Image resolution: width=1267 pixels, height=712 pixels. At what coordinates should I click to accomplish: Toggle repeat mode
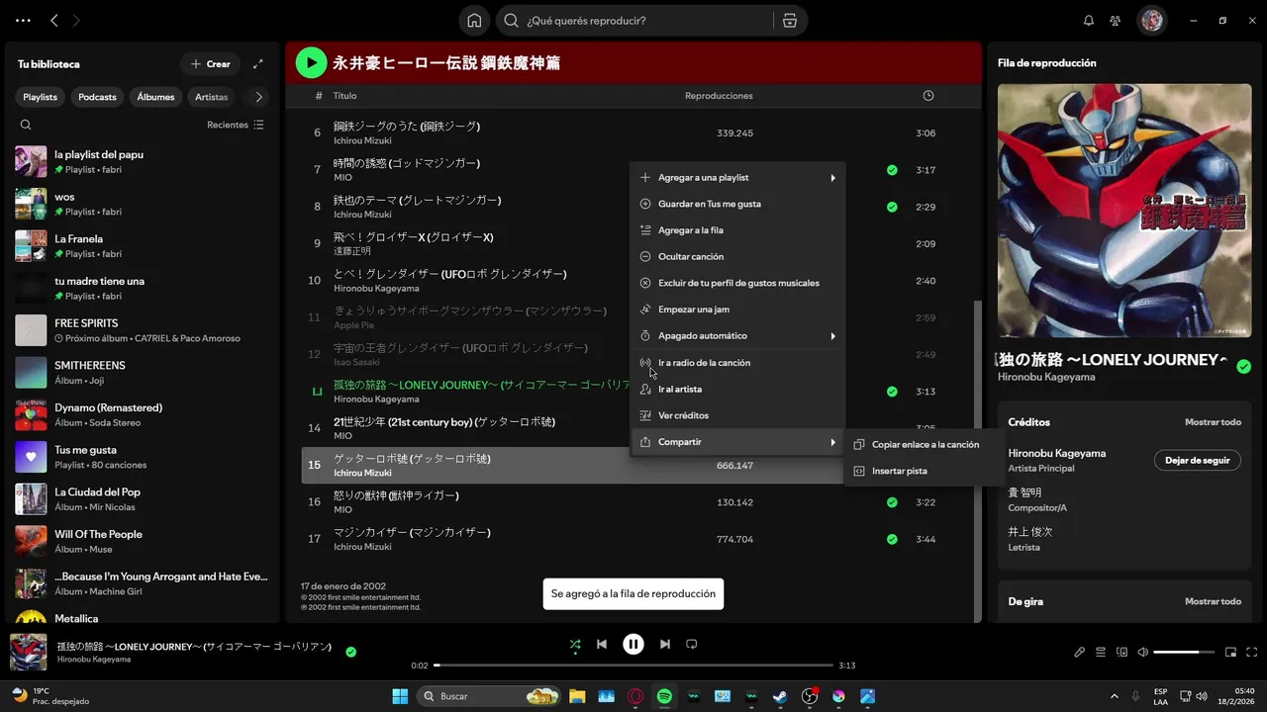692,645
